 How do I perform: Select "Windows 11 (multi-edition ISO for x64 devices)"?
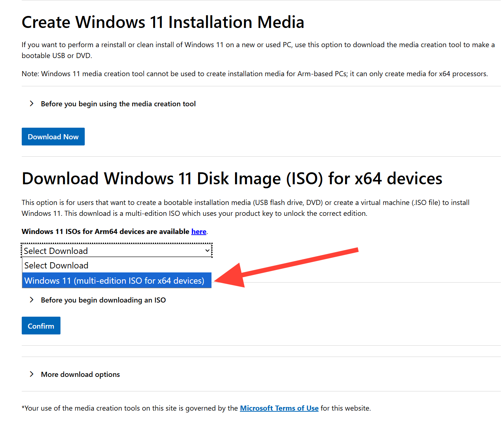click(x=114, y=280)
